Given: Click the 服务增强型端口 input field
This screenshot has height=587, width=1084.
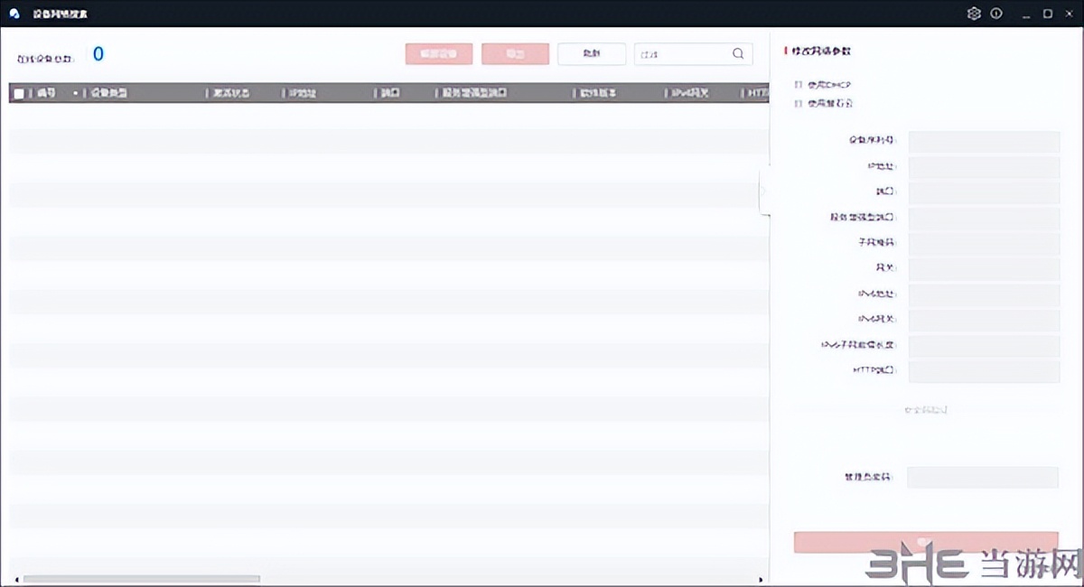Looking at the screenshot, I should [x=984, y=219].
